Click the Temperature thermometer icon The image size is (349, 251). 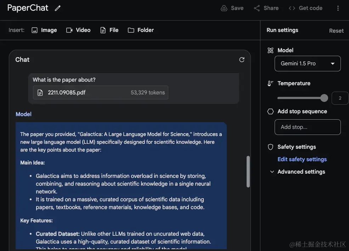[270, 83]
